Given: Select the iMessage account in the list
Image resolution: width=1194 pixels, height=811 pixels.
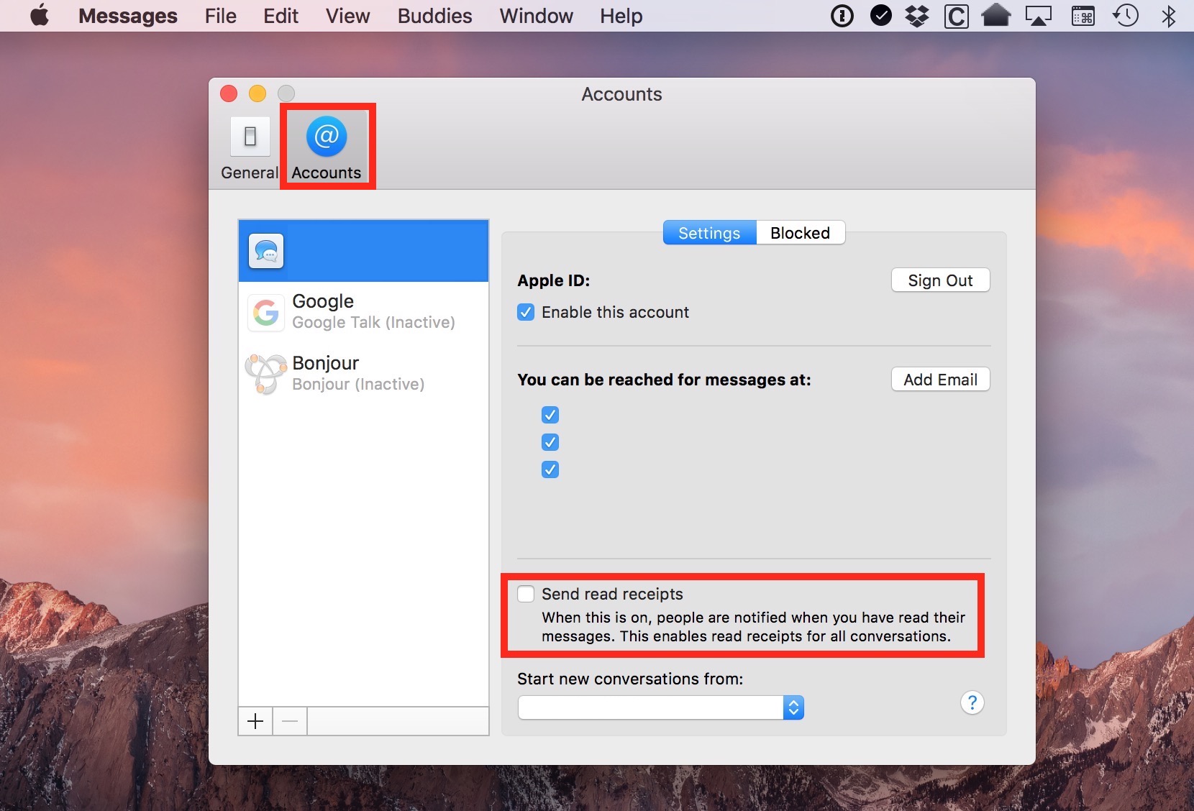Looking at the screenshot, I should 363,251.
